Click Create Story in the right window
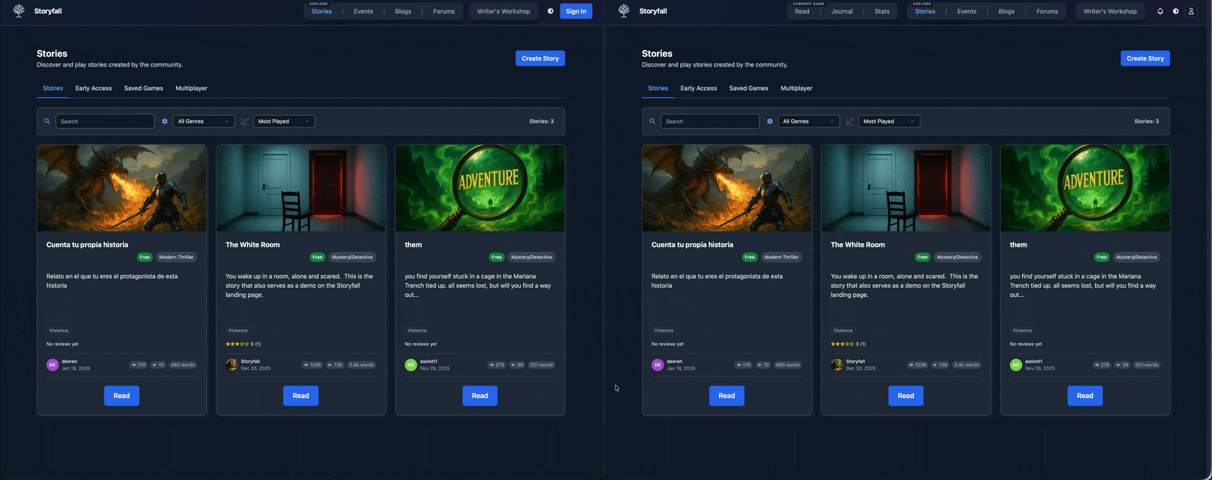Image resolution: width=1212 pixels, height=480 pixels. (x=1145, y=59)
